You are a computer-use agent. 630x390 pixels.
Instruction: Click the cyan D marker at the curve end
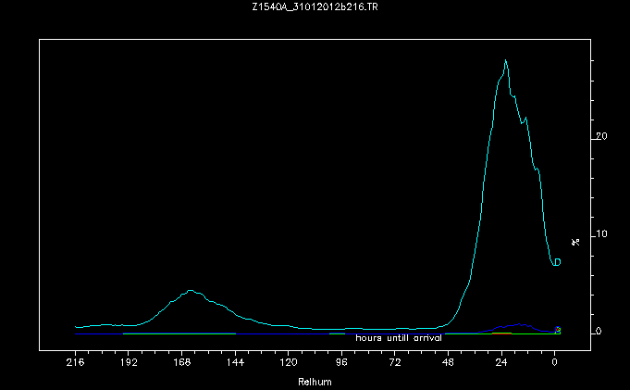[x=557, y=262]
